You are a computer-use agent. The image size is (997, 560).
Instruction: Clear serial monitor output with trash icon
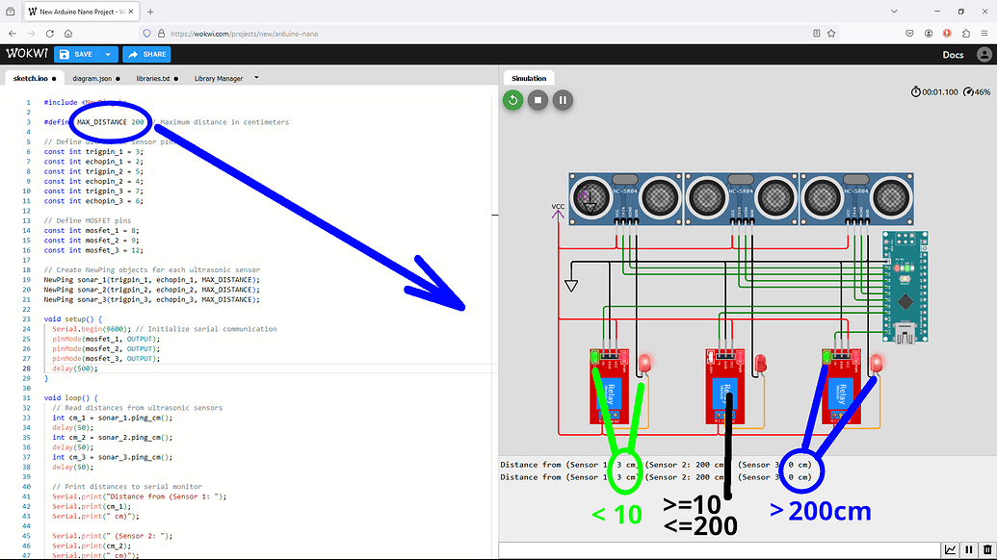click(x=987, y=548)
